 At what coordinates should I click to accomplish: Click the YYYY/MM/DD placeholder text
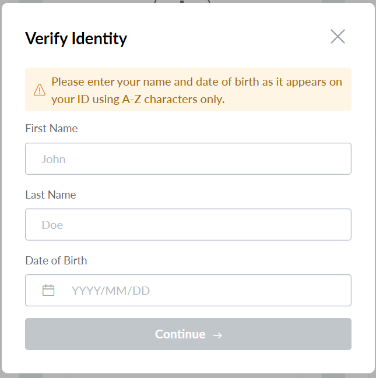click(111, 290)
